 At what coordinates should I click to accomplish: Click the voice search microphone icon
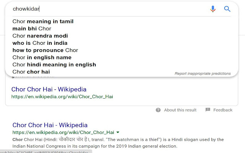[x=213, y=9]
